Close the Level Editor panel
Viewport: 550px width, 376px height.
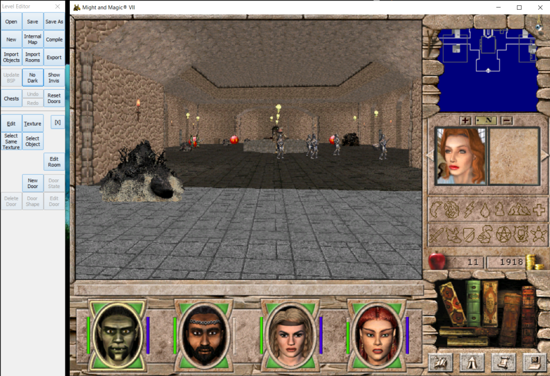point(57,6)
